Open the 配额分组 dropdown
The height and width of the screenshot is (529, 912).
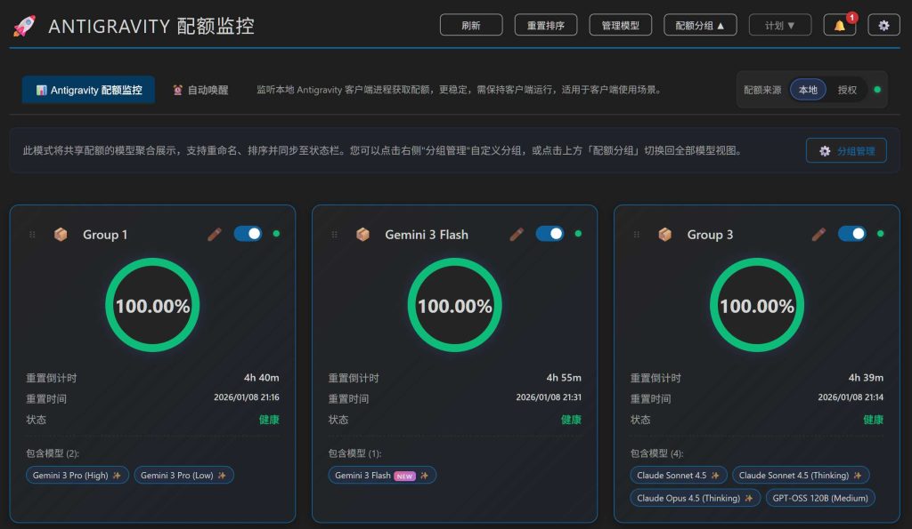[x=700, y=25]
